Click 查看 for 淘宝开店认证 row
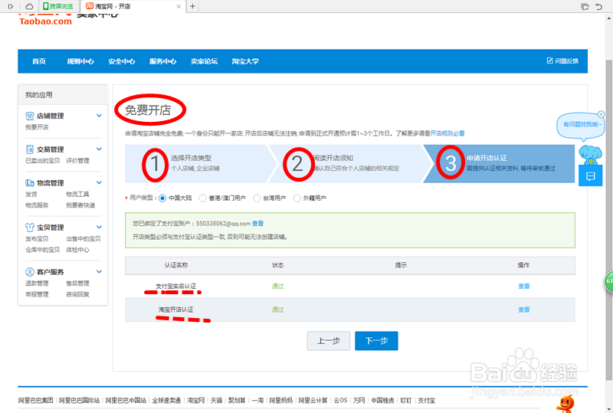Image resolution: width=613 pixels, height=413 pixels. click(524, 310)
